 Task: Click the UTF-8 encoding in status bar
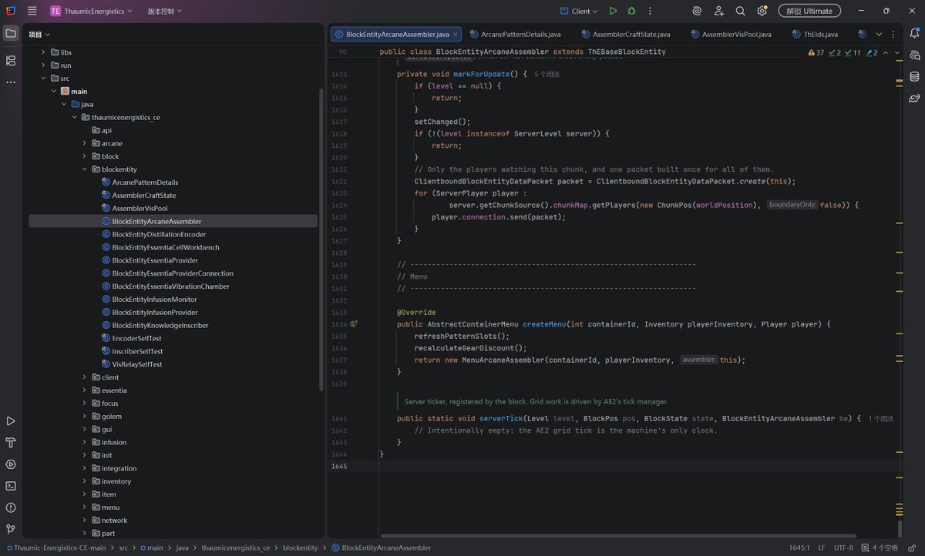click(843, 548)
